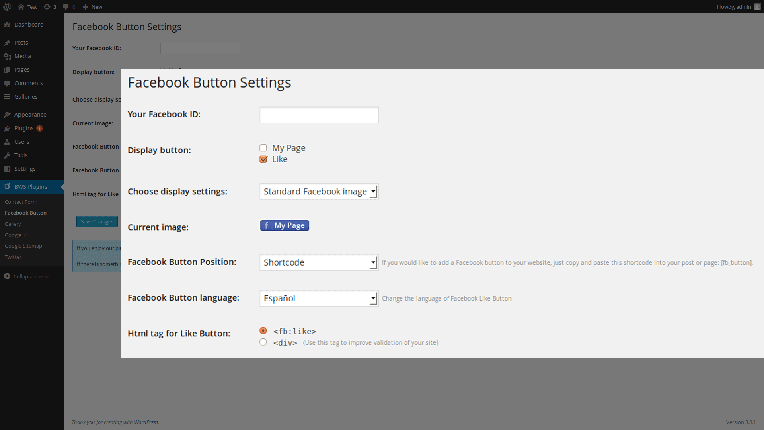764x430 pixels.
Task: Click the New content menu
Action: point(92,7)
